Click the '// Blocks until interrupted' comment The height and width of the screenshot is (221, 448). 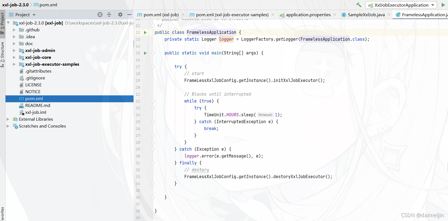coord(218,94)
